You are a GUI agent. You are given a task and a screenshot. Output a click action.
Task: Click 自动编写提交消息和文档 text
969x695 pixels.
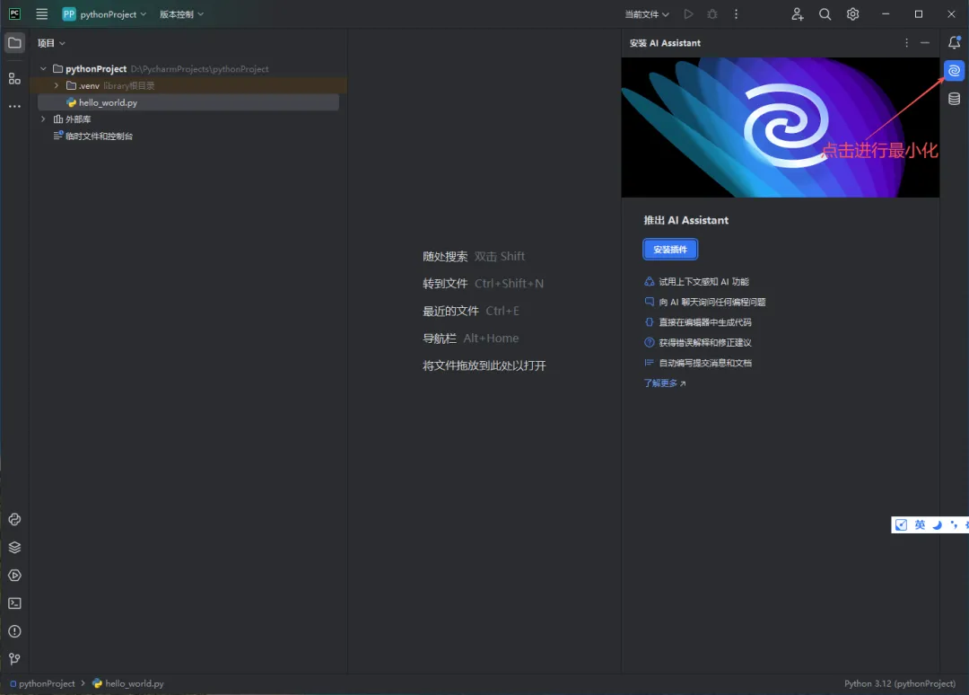pos(705,363)
